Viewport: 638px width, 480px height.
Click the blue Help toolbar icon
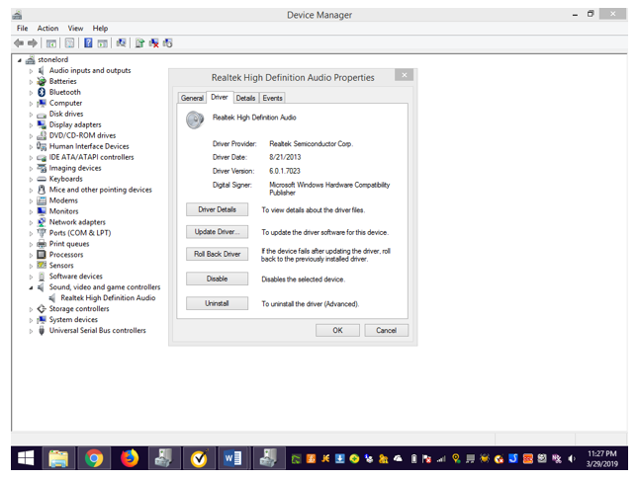click(x=88, y=43)
